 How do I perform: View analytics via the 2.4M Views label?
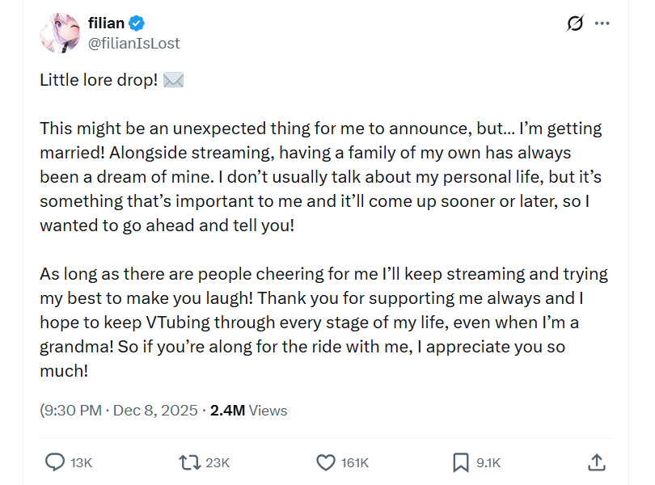(248, 411)
